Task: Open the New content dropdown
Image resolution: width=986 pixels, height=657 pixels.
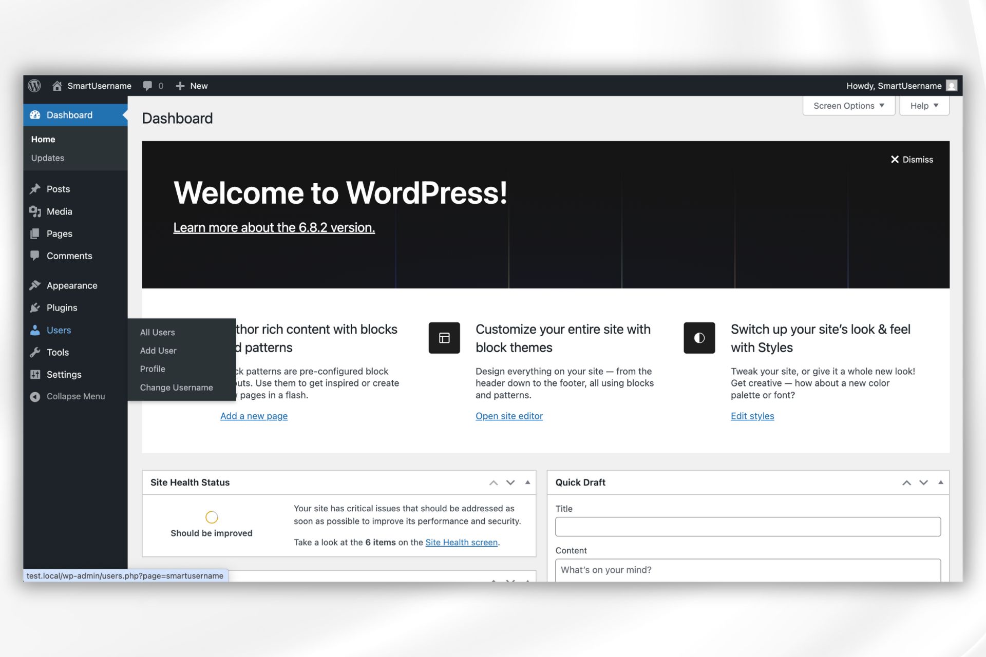Action: (x=192, y=86)
